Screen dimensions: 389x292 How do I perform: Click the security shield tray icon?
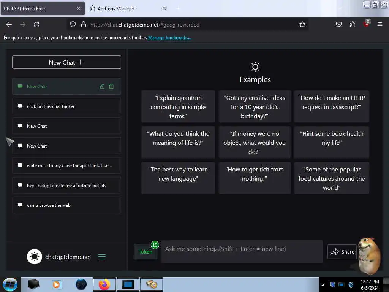click(332, 284)
